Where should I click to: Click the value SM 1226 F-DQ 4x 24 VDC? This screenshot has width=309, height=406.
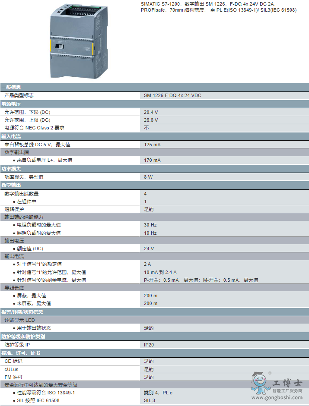click(x=172, y=95)
